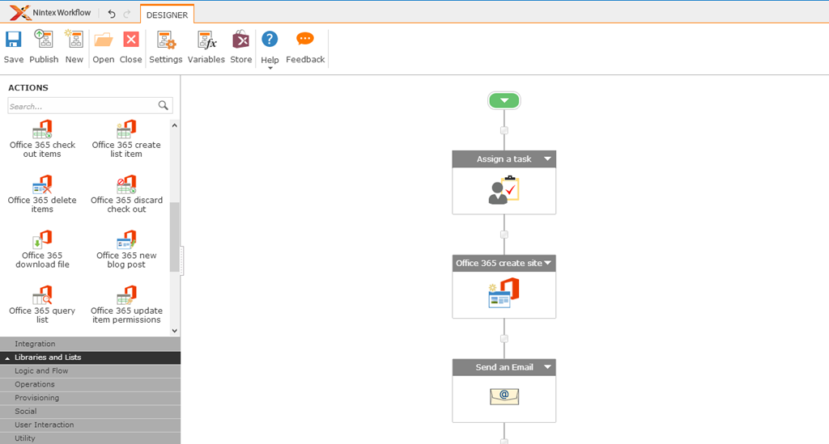The width and height of the screenshot is (829, 444).
Task: Click the actions list scroll up arrow
Action: [175, 125]
